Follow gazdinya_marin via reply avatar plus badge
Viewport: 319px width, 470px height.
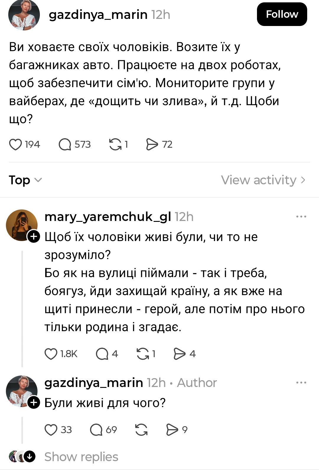pos(34,403)
